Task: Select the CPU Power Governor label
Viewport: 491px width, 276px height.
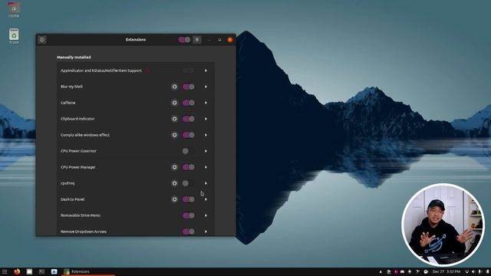Action: tap(78, 151)
